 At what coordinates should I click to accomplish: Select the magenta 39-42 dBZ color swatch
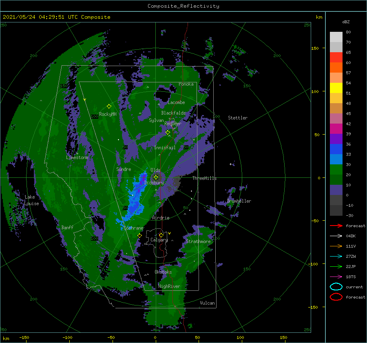coord(336,129)
